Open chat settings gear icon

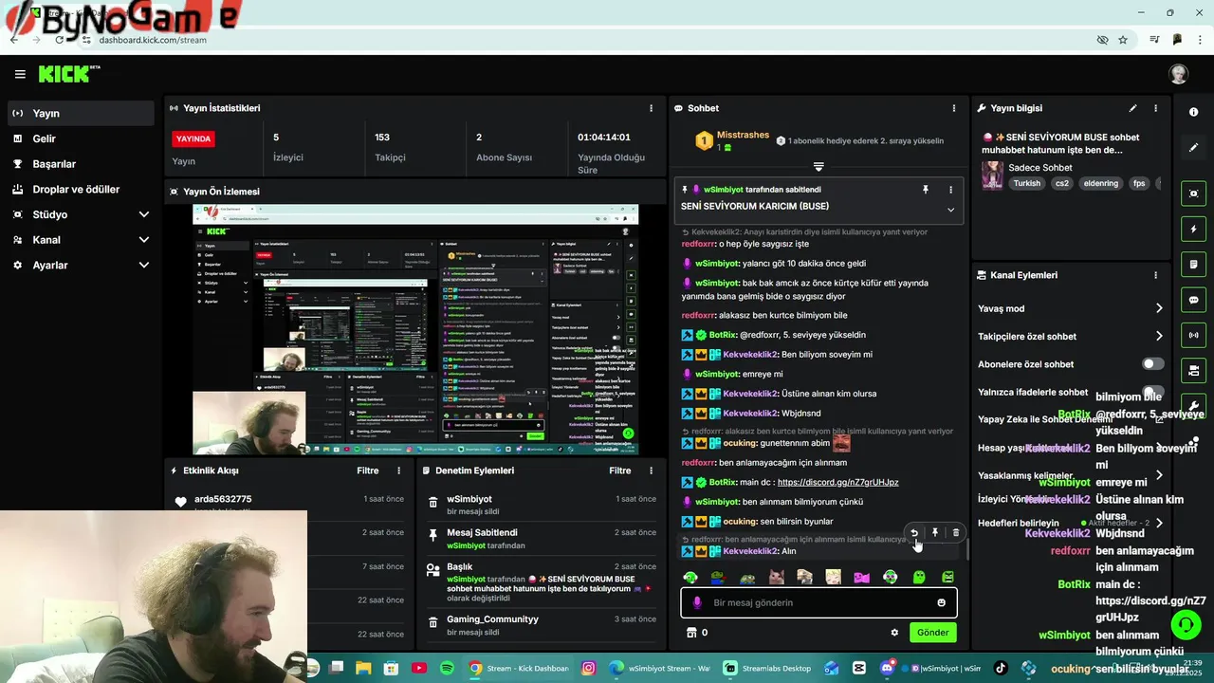coord(893,633)
